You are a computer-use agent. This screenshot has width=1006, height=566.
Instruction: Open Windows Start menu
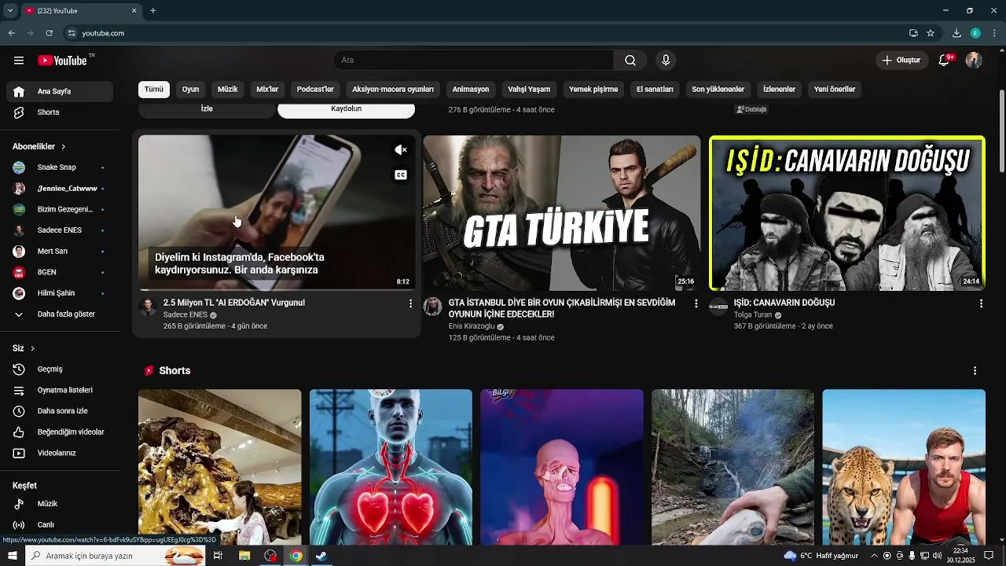pos(13,556)
